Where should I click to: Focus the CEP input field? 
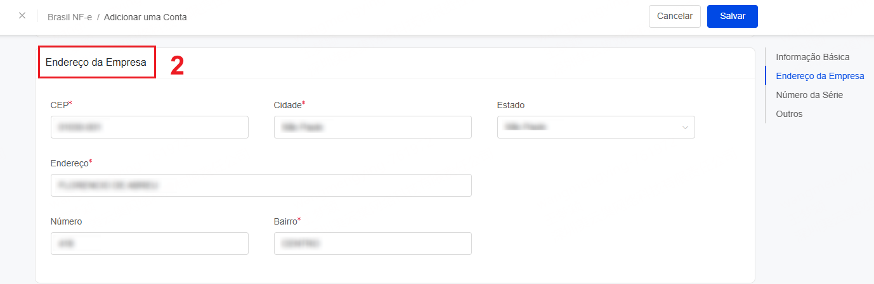click(150, 127)
